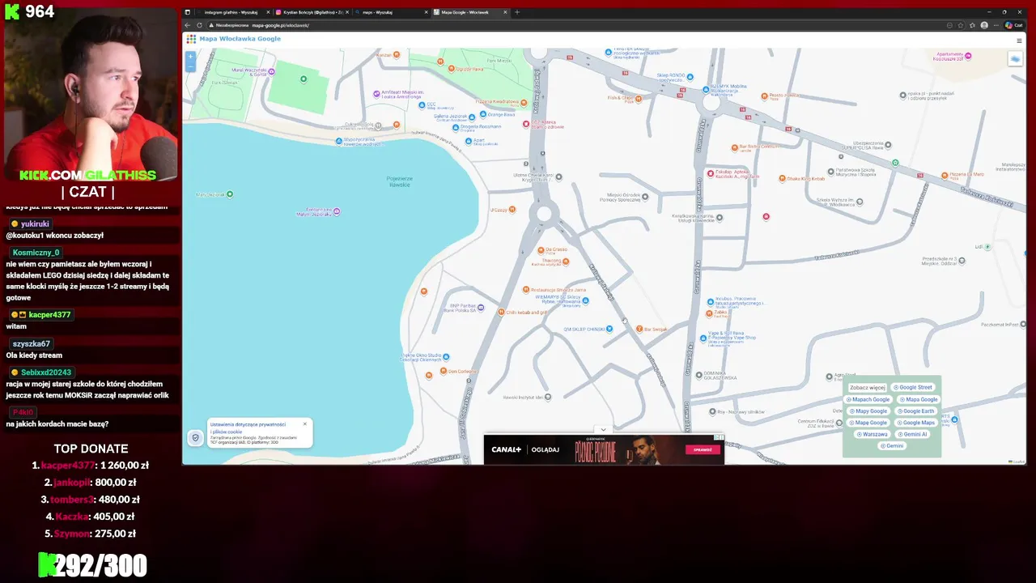Open the hamburger menu of Mapa Włocławka
This screenshot has height=583, width=1036.
click(x=1019, y=40)
